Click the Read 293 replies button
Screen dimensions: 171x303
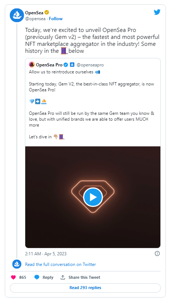[x=85, y=288]
